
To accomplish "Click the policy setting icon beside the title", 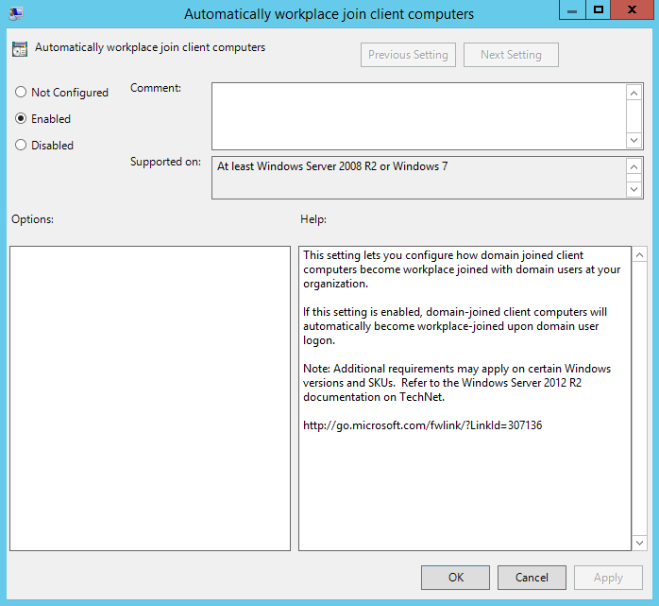I will 20,49.
